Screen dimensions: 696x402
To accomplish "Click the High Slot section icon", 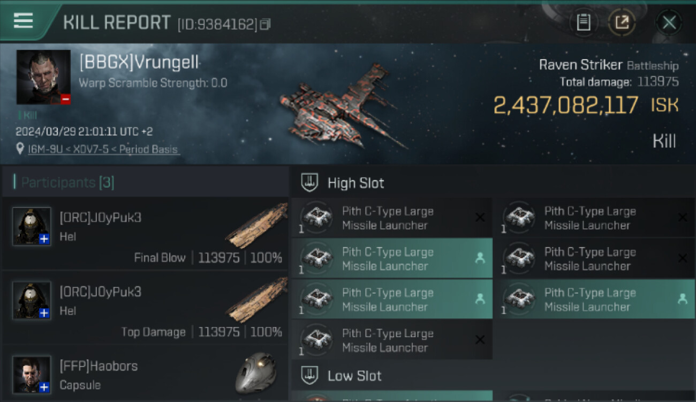I will pyautogui.click(x=310, y=183).
